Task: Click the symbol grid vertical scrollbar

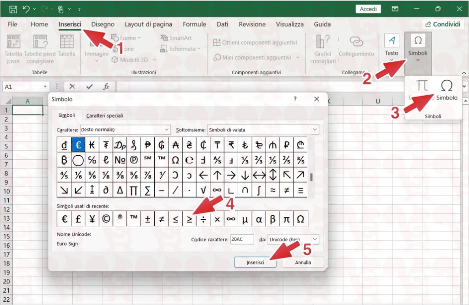Action: click(x=312, y=177)
